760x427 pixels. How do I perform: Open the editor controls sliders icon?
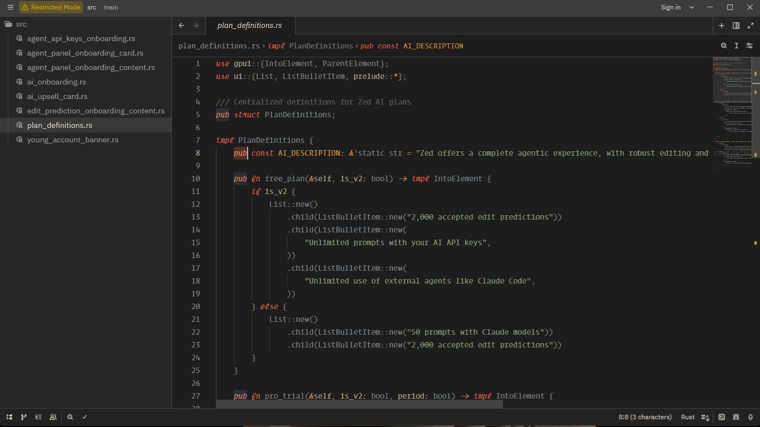tap(749, 46)
